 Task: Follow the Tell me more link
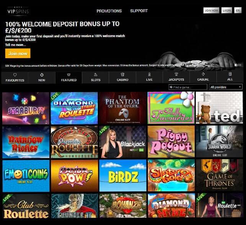tap(15, 45)
